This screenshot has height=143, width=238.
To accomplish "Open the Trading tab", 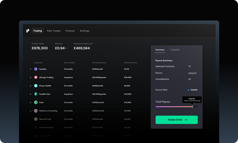I will click(x=38, y=31).
